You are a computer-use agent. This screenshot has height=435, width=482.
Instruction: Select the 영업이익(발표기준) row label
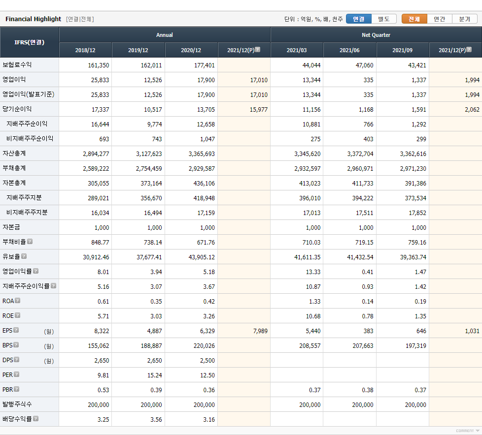(28, 94)
